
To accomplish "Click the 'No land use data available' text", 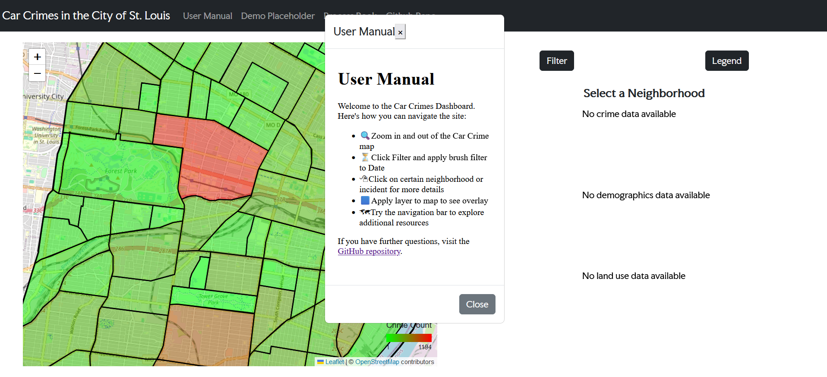I will [634, 276].
